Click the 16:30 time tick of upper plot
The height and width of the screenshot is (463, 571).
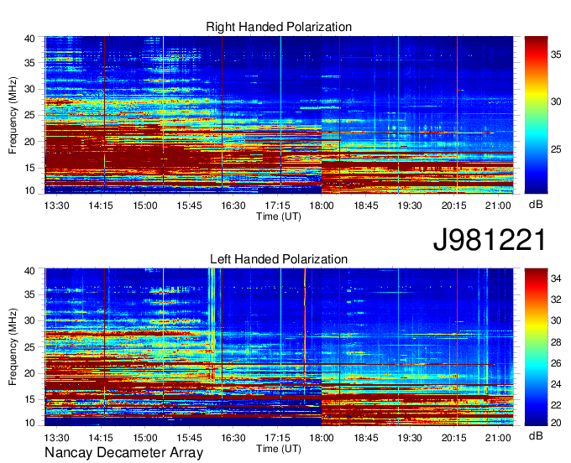pyautogui.click(x=233, y=205)
